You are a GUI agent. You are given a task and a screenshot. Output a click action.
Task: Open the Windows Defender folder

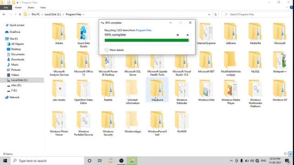coord(182,92)
